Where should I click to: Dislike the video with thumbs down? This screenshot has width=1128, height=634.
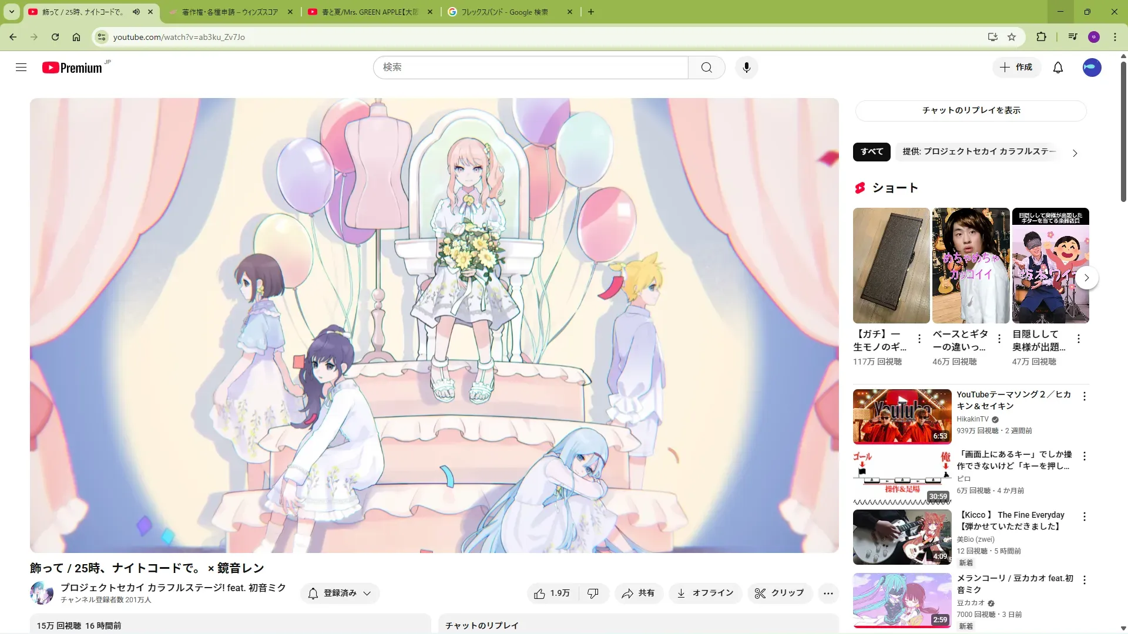point(593,593)
